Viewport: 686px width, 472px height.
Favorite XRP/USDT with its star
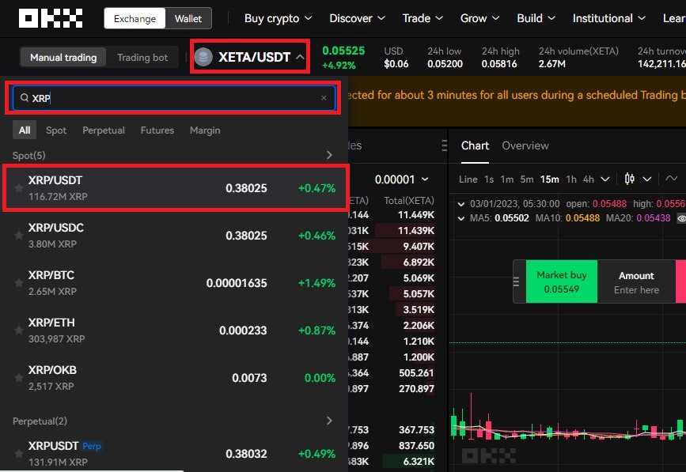tap(19, 188)
